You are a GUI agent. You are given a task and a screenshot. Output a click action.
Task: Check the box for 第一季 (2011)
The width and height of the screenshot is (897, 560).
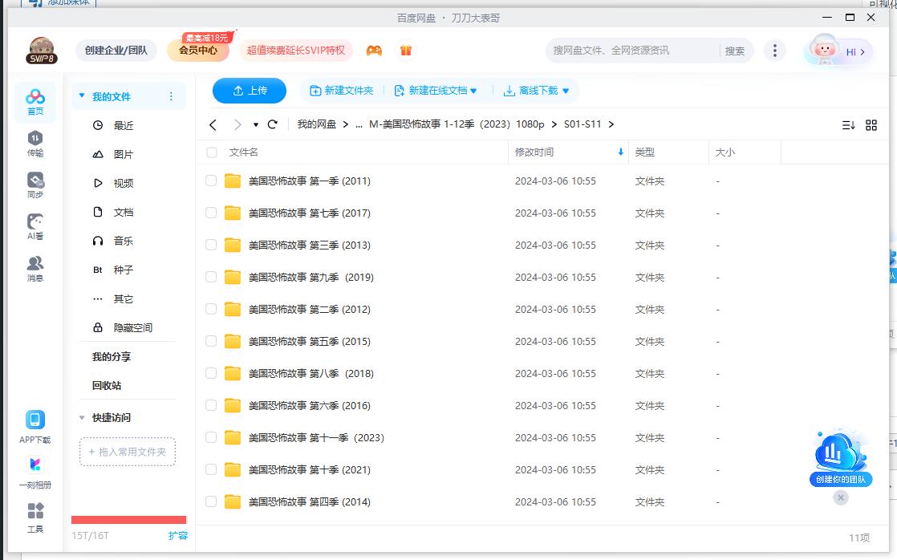[211, 181]
